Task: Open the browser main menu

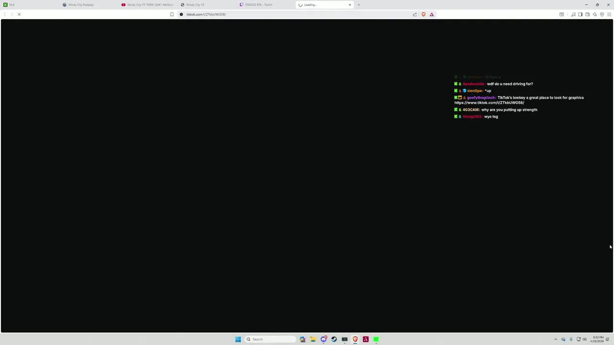Action: click(609, 14)
